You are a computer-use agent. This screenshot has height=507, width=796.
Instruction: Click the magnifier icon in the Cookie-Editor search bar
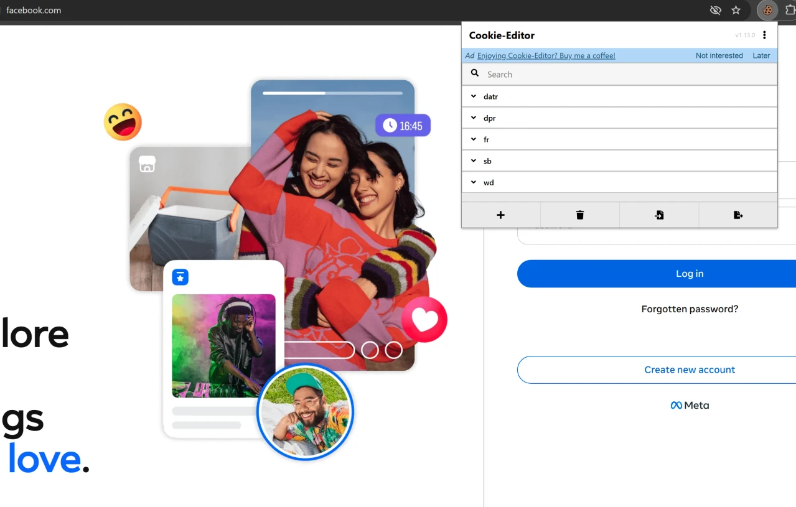[475, 73]
